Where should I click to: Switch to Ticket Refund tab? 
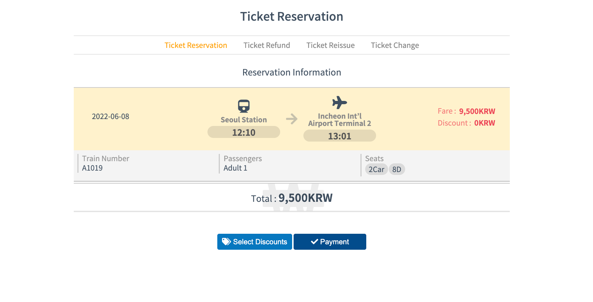267,45
